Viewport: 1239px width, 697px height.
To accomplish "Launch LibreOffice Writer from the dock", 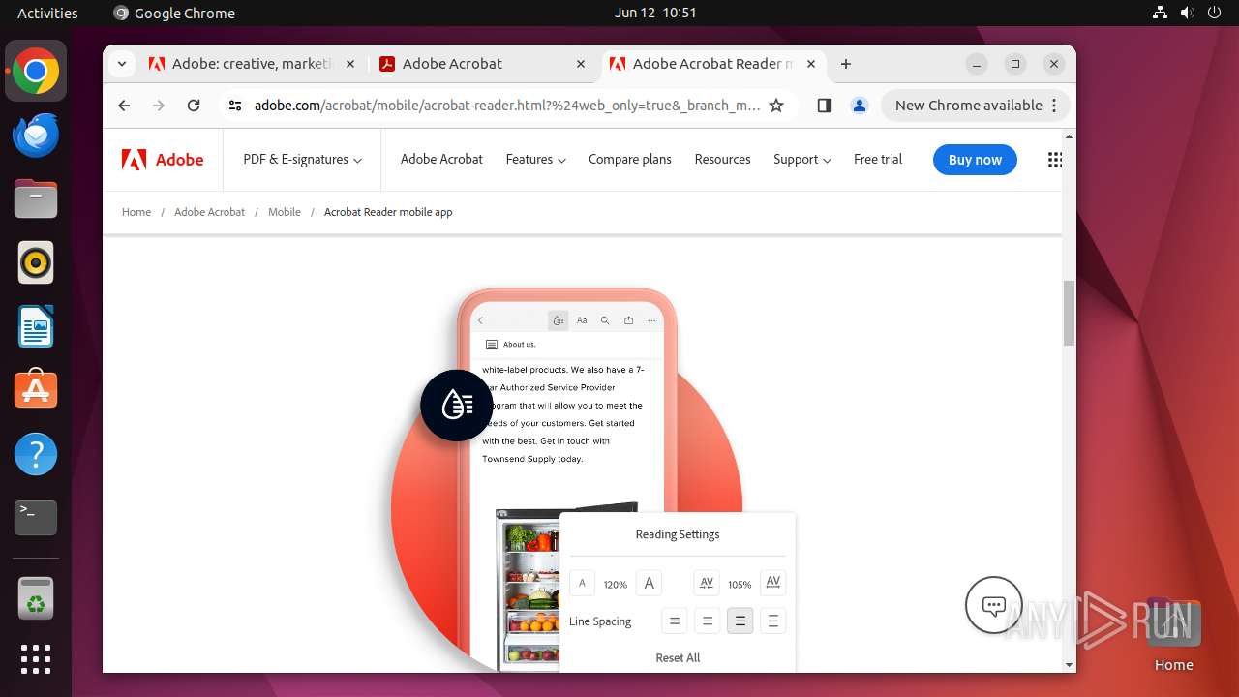I will [36, 327].
